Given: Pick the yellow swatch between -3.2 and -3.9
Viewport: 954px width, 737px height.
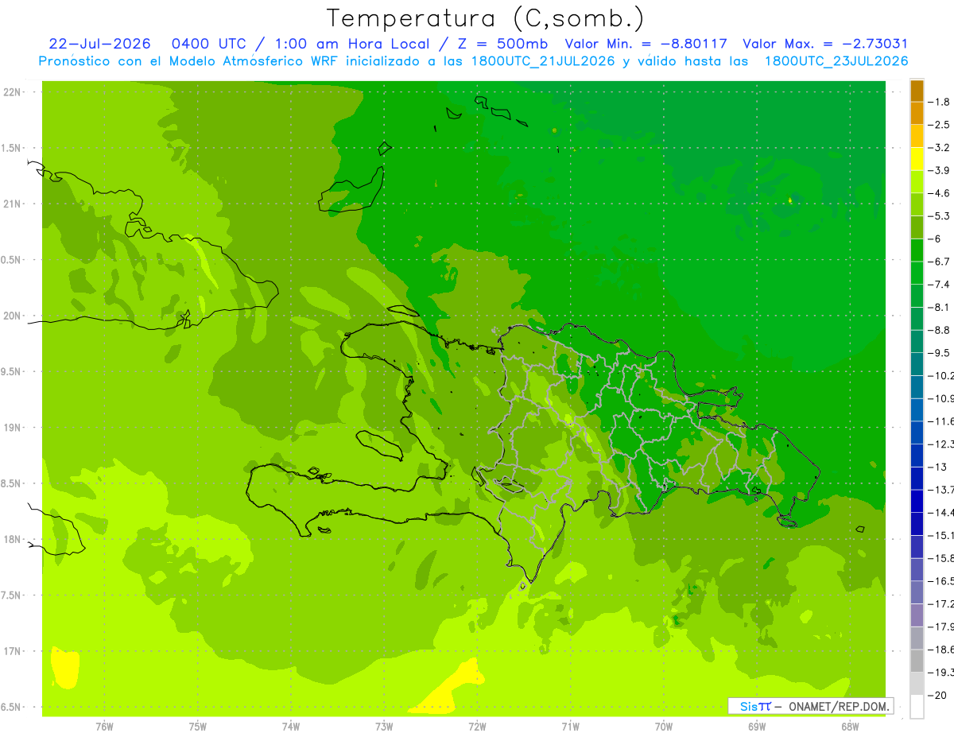Looking at the screenshot, I should point(917,159).
